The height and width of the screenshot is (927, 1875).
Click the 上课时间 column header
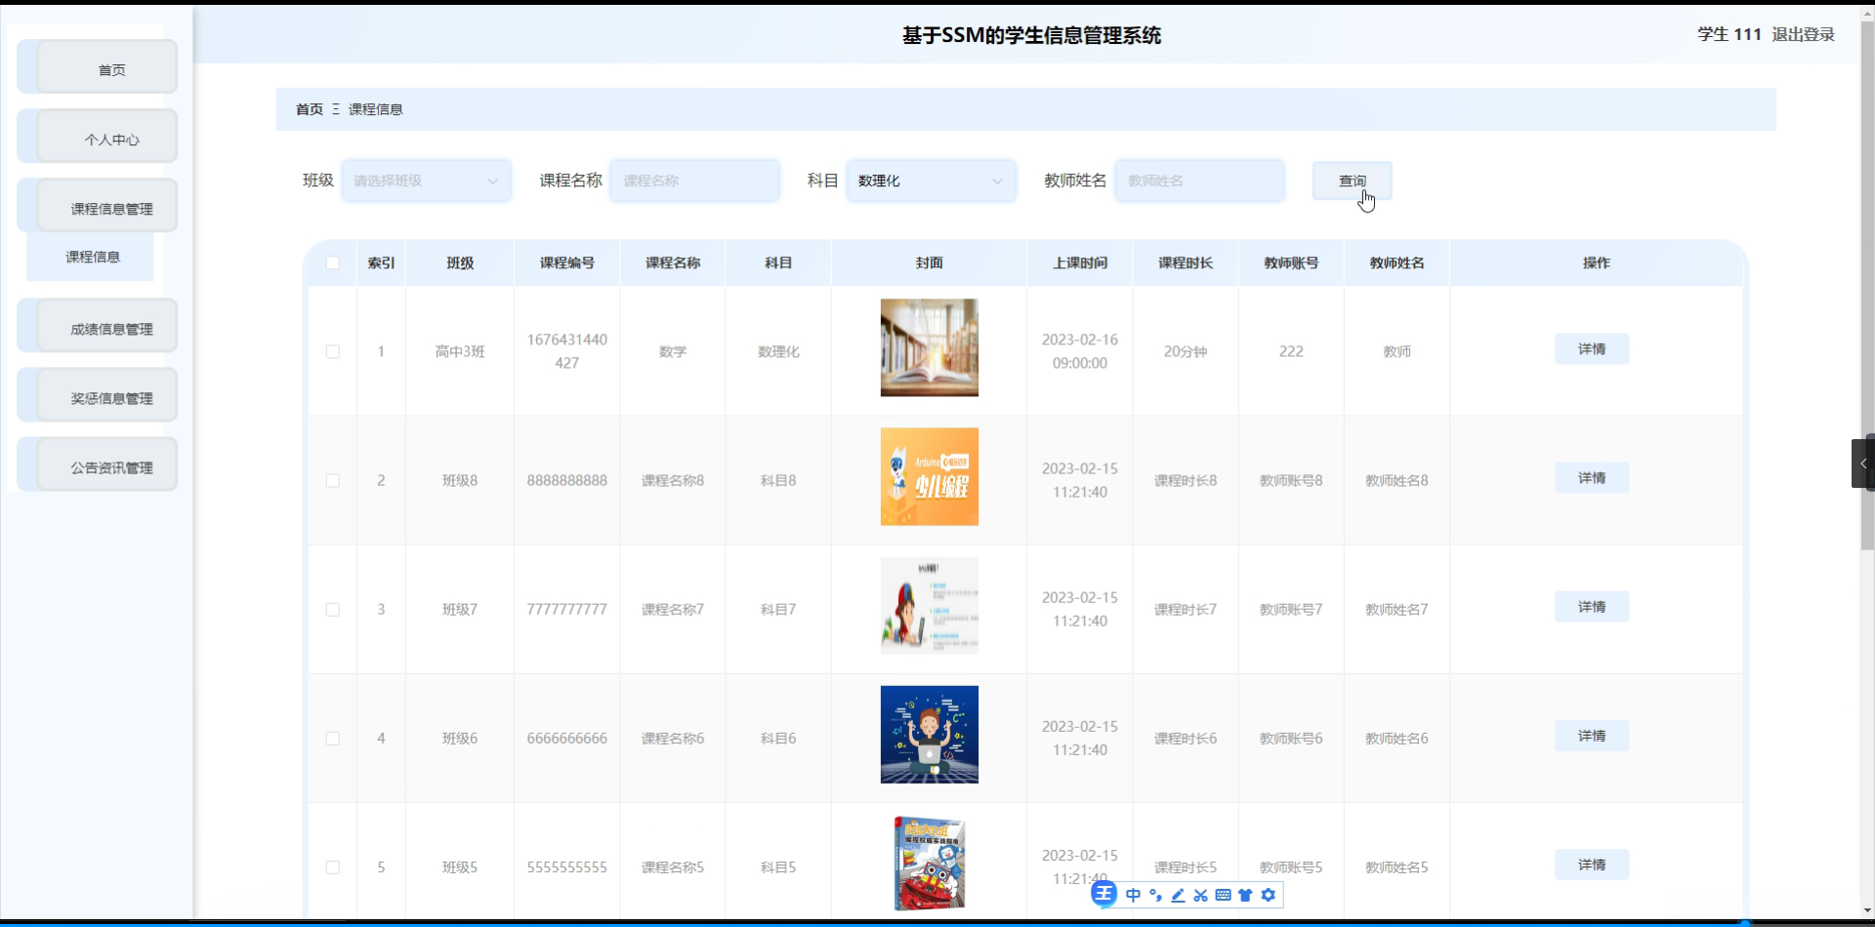click(1080, 262)
